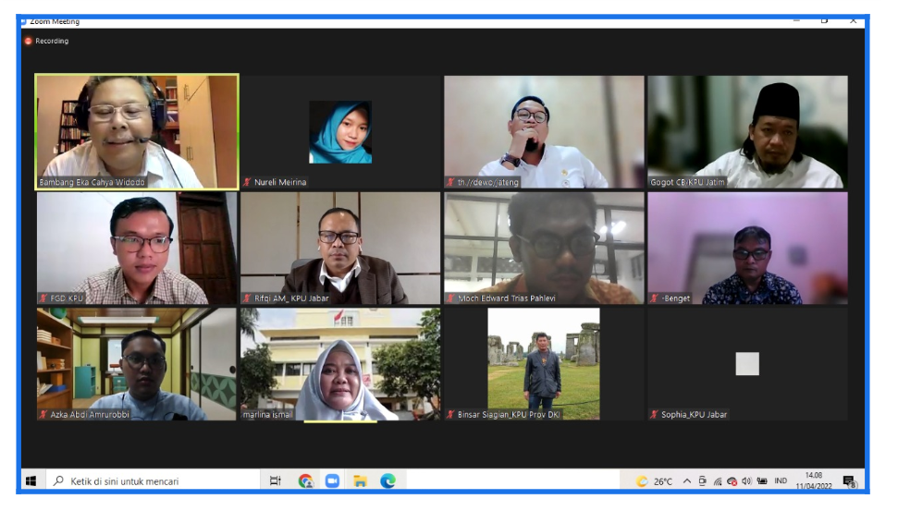This screenshot has width=898, height=511.
Task: Click the IND language input indicator
Action: point(781,481)
